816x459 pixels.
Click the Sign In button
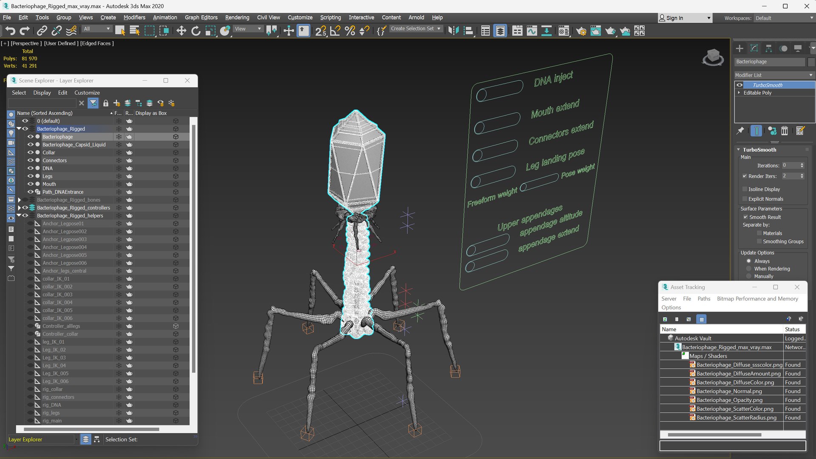coord(685,18)
